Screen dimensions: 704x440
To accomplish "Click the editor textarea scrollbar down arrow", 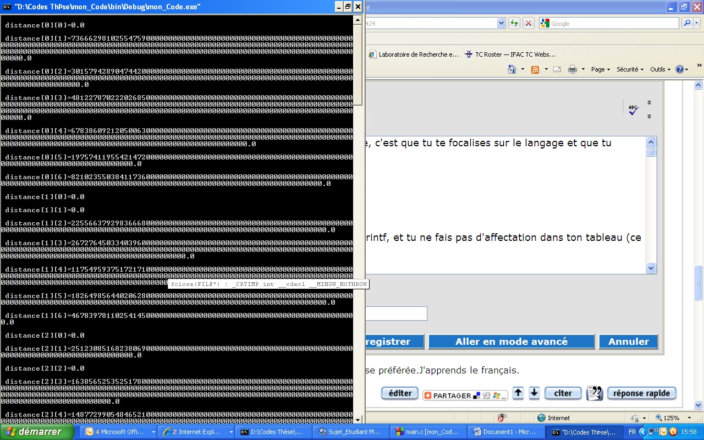I will [651, 268].
